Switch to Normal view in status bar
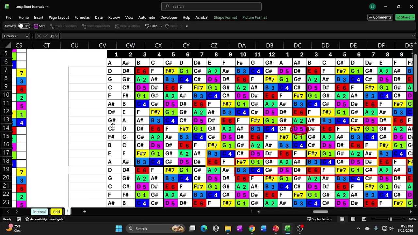Screen dimensions: 418x235 tap(342, 219)
